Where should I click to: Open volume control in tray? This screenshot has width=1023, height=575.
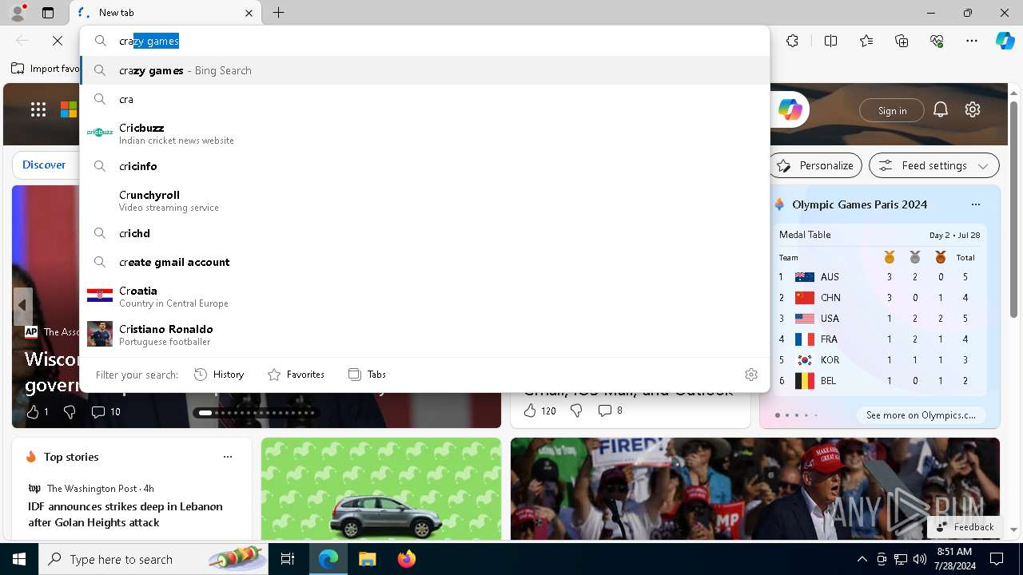920,559
